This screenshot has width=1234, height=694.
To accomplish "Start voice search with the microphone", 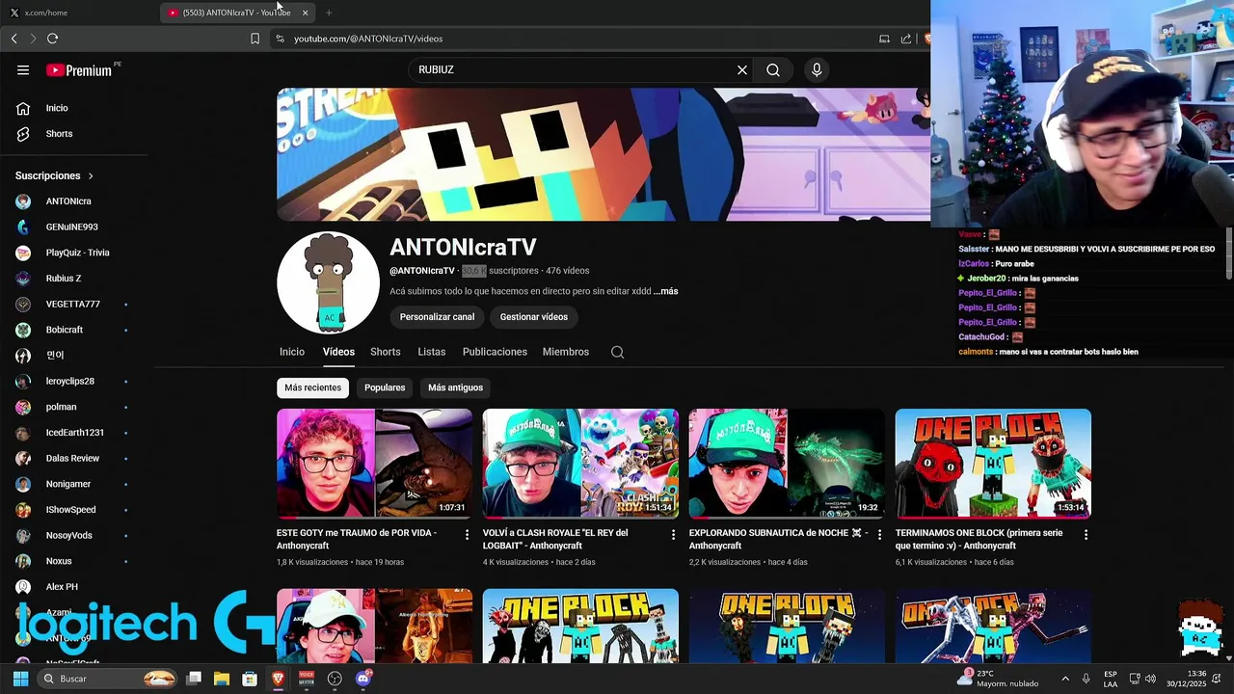I will pos(817,69).
